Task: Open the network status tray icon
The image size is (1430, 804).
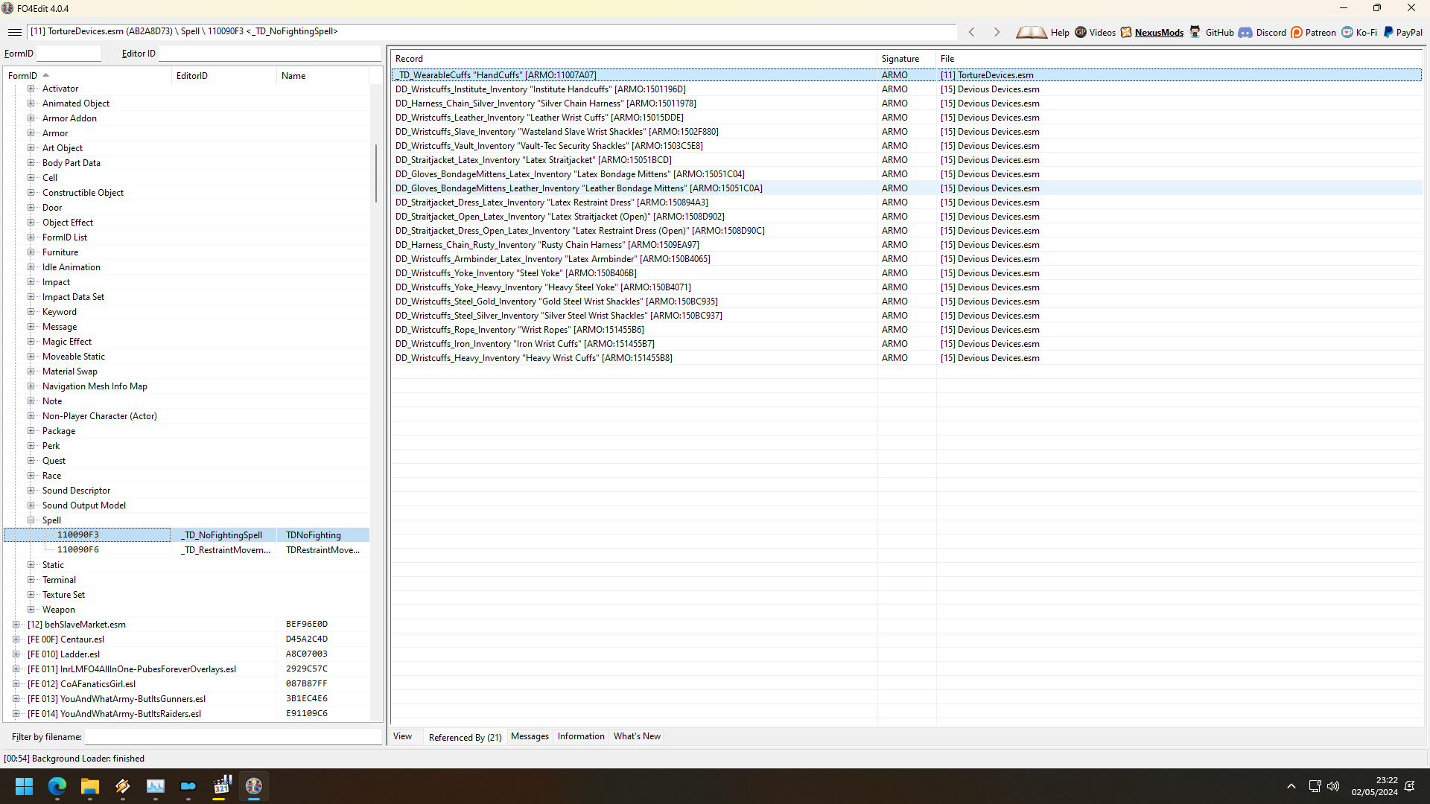Action: (1315, 786)
